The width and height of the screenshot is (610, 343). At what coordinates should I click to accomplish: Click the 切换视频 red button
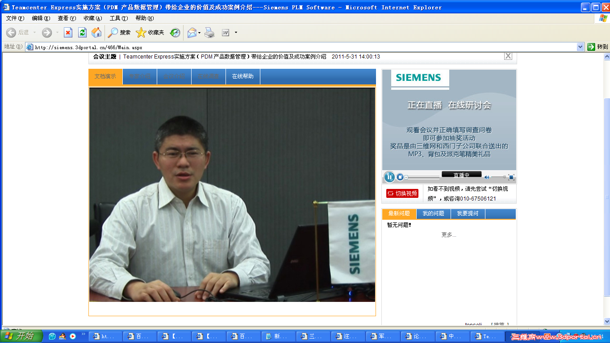click(402, 193)
